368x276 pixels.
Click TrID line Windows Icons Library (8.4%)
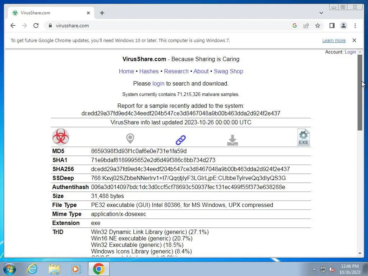[x=142, y=251]
